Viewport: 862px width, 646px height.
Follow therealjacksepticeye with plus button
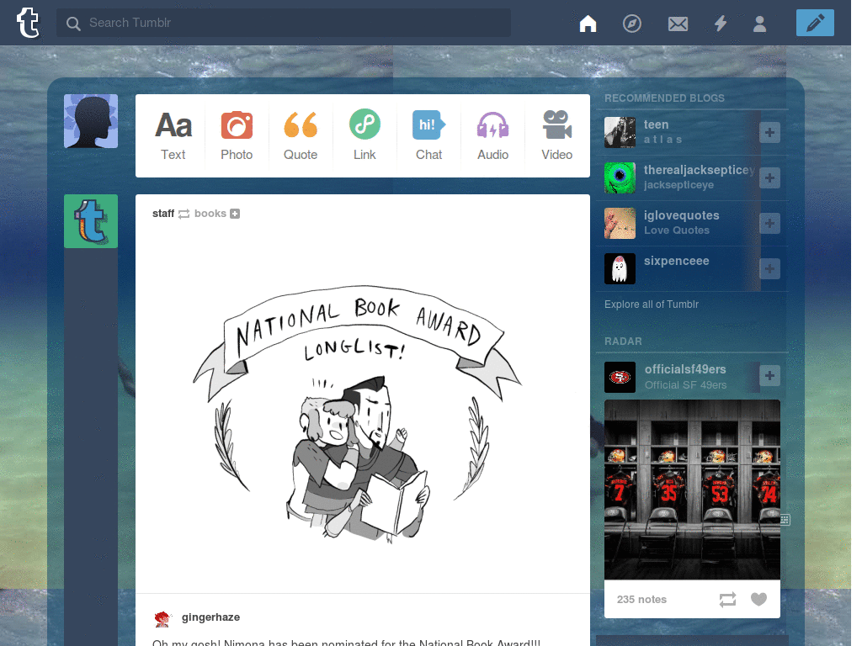[769, 178]
